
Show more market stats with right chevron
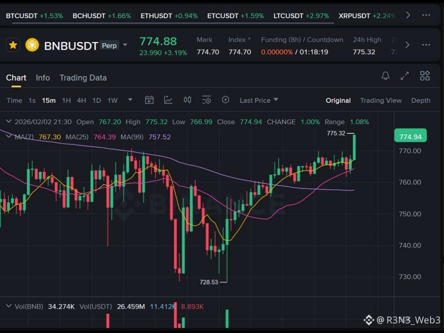pos(407,45)
